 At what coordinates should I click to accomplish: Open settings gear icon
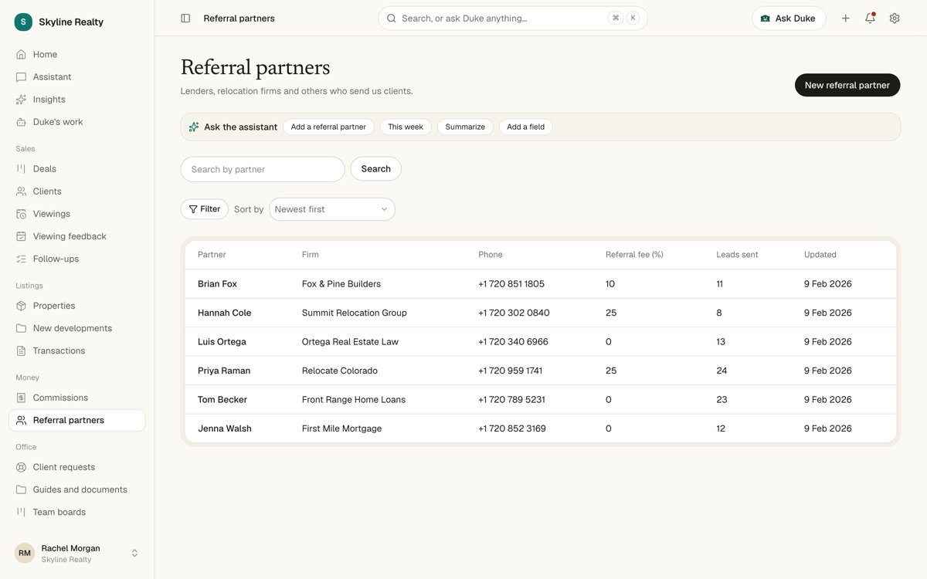895,19
